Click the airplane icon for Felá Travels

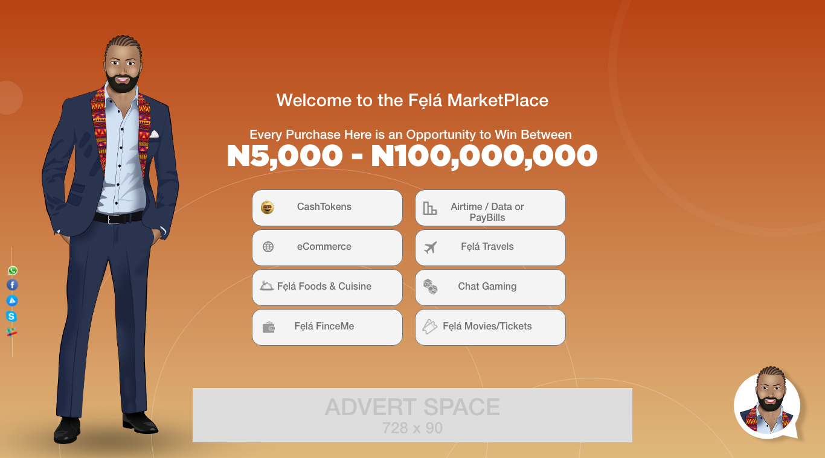(430, 247)
